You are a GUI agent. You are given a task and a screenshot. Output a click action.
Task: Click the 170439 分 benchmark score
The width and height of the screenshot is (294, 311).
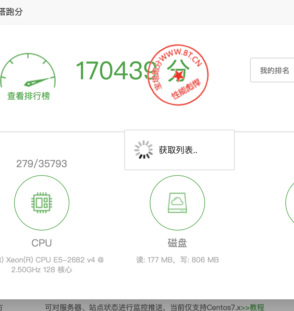(117, 72)
